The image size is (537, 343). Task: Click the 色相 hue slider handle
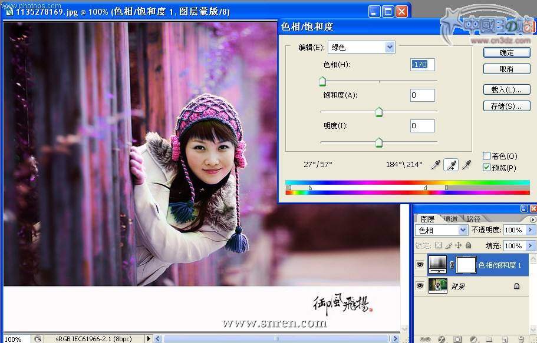(x=322, y=81)
